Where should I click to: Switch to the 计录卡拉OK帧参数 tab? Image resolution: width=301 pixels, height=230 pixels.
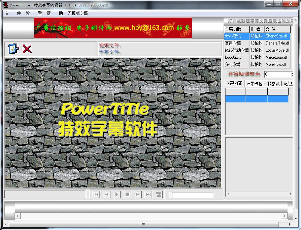(x=264, y=83)
